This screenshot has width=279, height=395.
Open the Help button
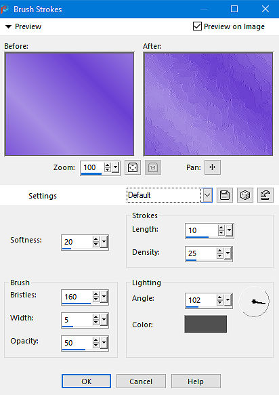[x=196, y=381]
